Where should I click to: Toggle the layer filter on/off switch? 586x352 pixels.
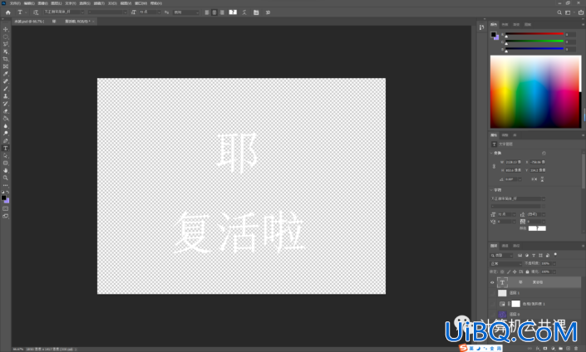click(555, 255)
